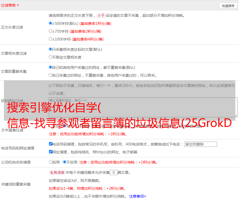239x201 pixels.
Task: Uncheck the 电话号码清理 checkbox
Action: 51,144
